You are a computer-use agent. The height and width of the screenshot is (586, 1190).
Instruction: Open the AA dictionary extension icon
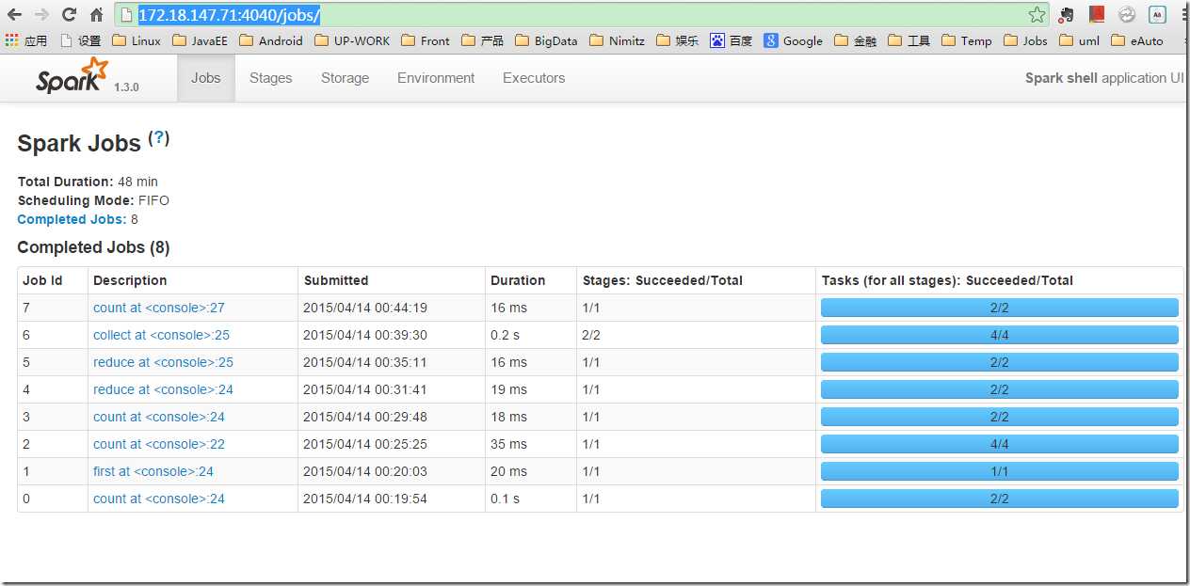click(1156, 14)
